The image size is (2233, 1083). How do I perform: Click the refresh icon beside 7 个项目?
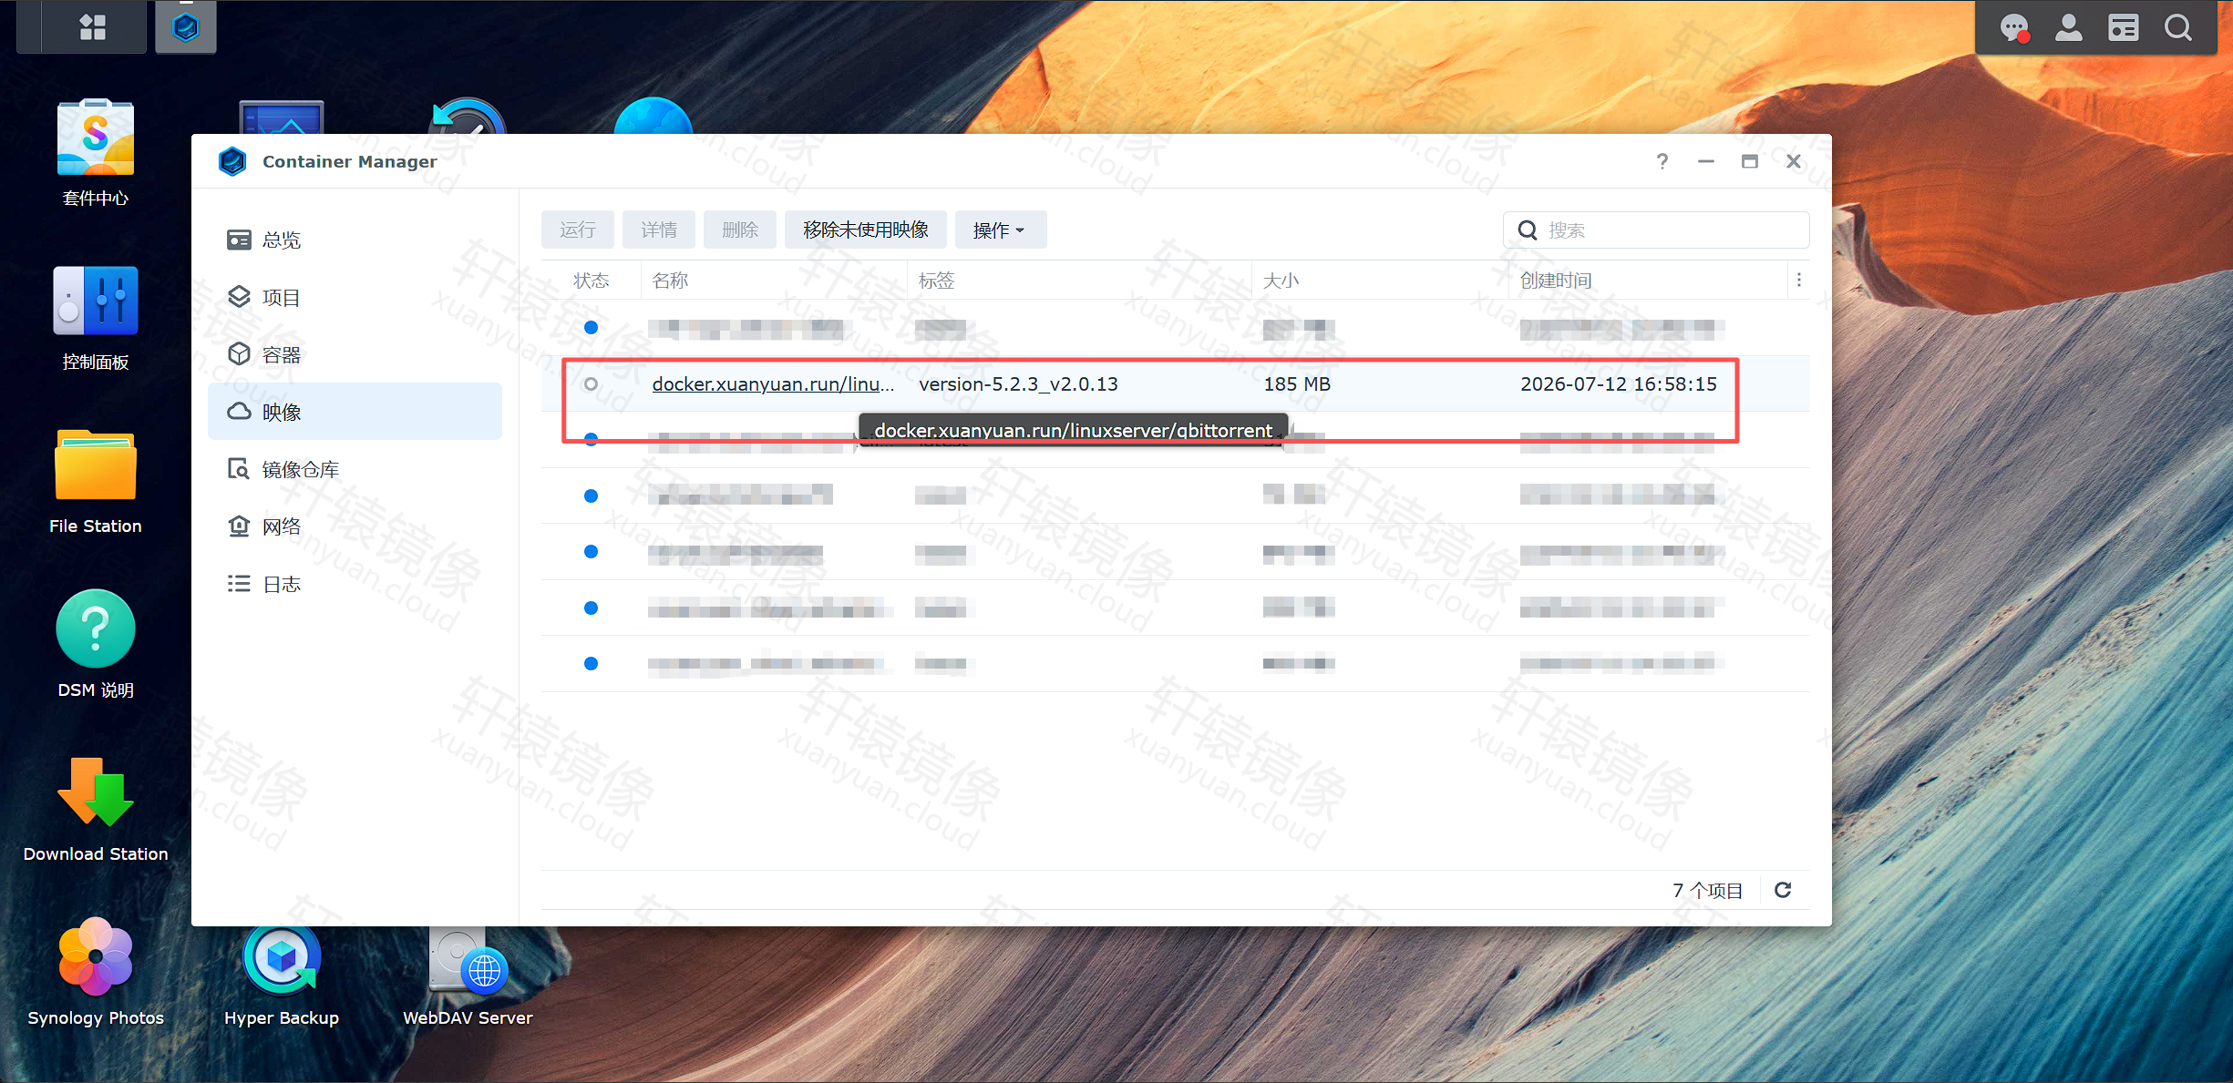pyautogui.click(x=1784, y=890)
